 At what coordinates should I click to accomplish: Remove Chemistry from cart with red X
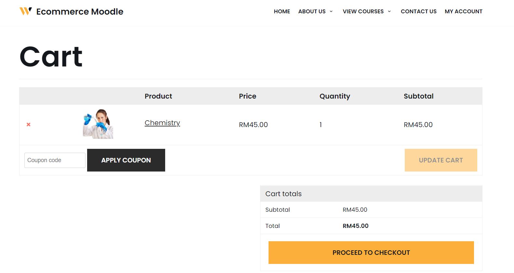[29, 125]
